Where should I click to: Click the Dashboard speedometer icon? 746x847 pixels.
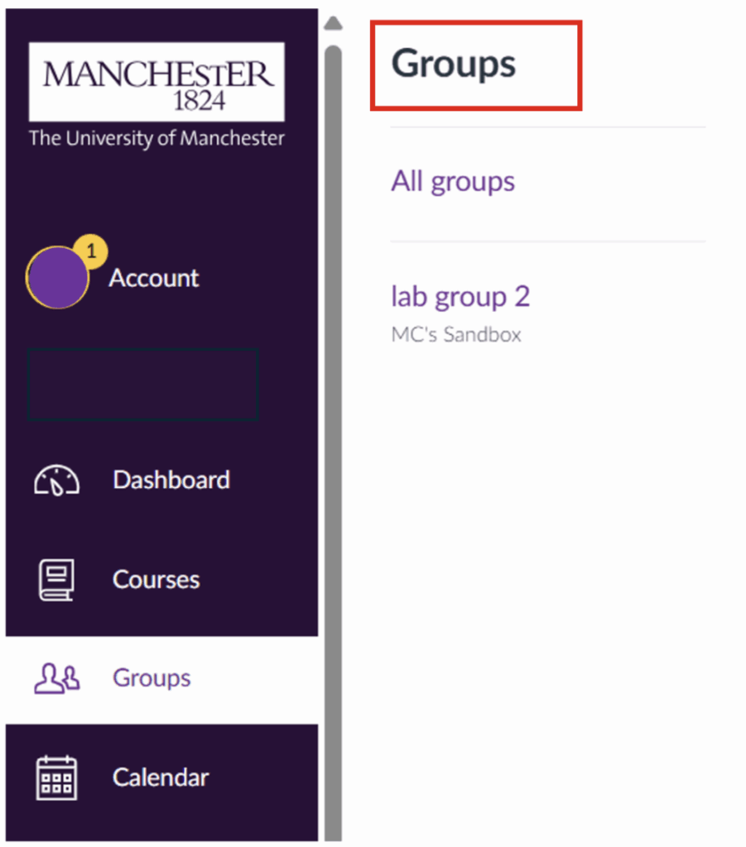point(56,481)
